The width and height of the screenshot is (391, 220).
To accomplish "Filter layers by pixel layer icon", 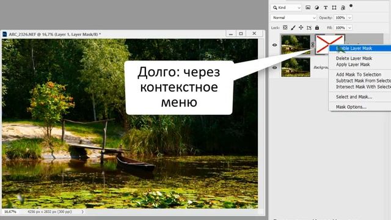I will click(308, 7).
